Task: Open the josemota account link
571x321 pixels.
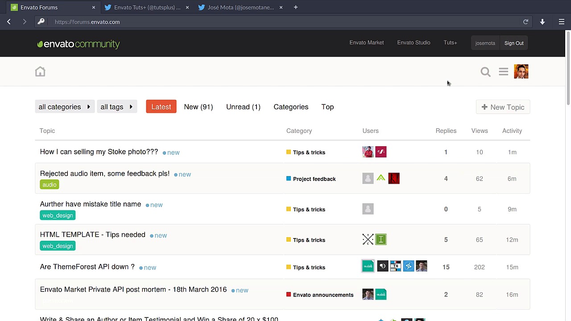Action: (485, 43)
